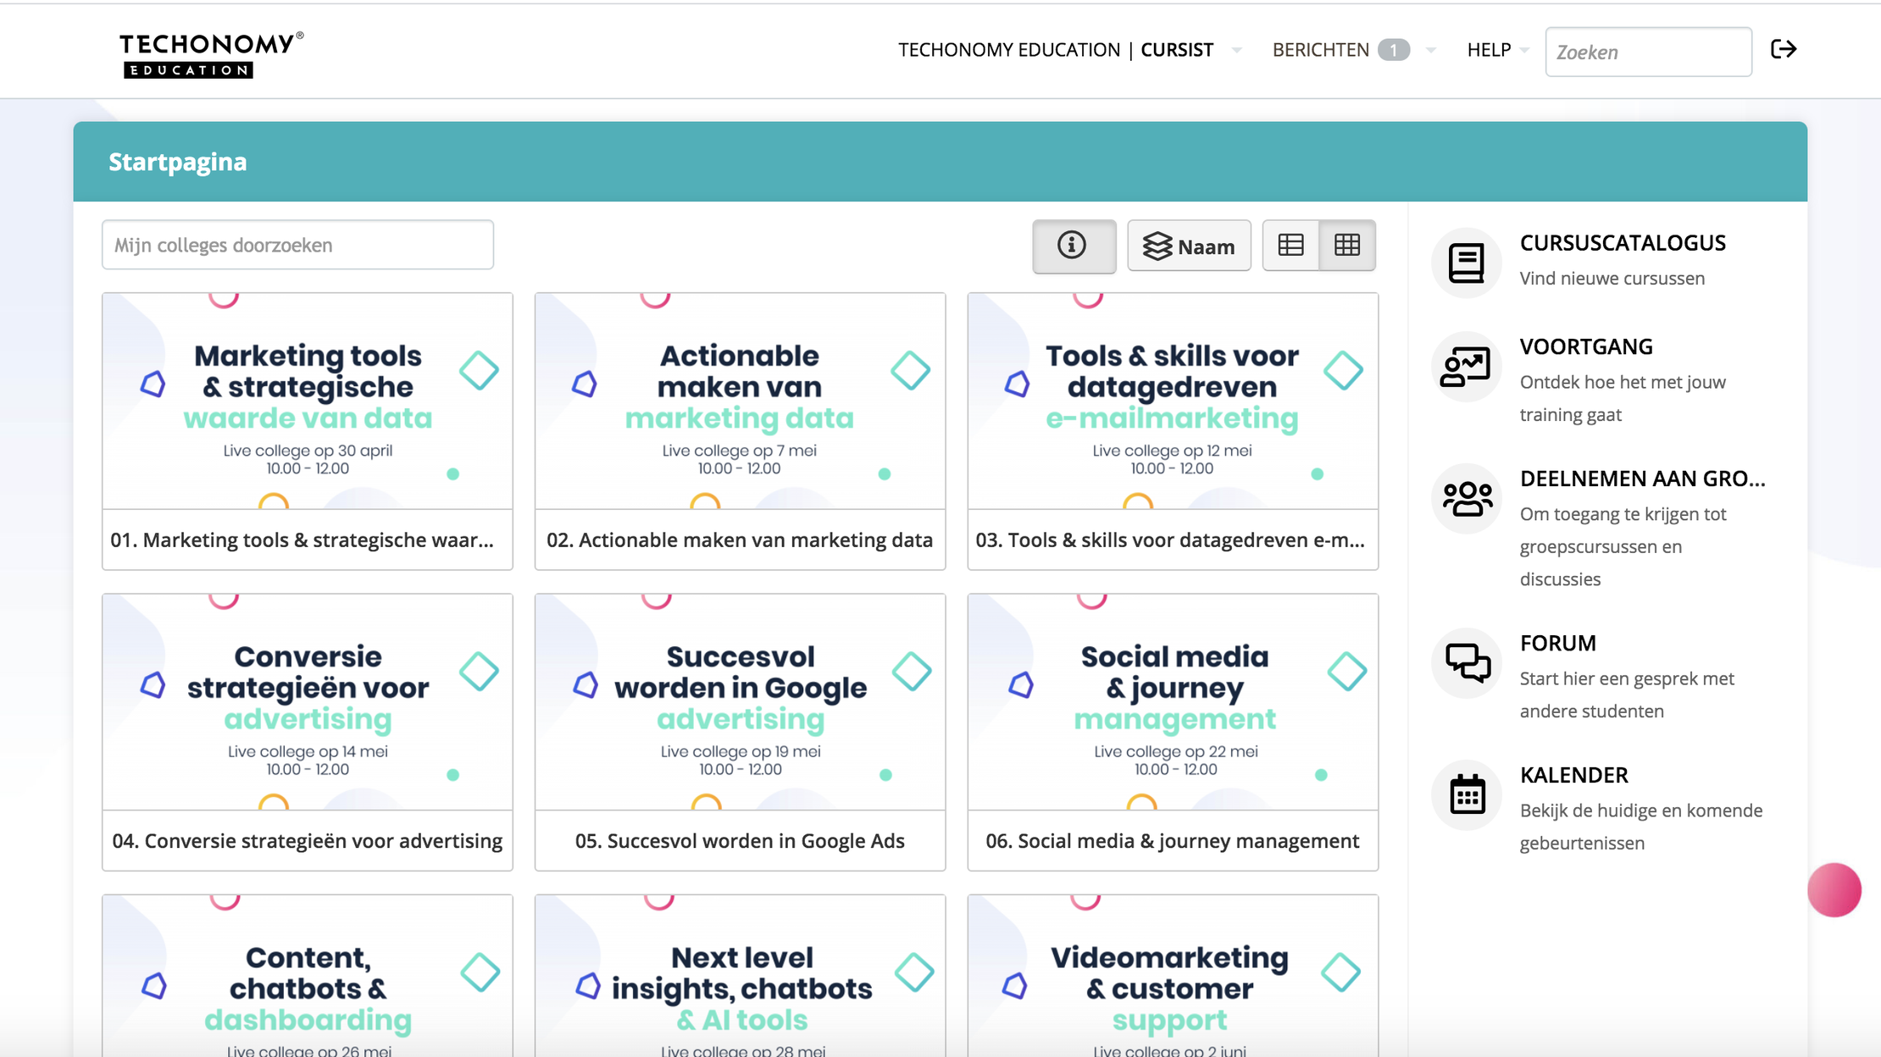1881x1057 pixels.
Task: Open the HELP menu
Action: tap(1489, 50)
